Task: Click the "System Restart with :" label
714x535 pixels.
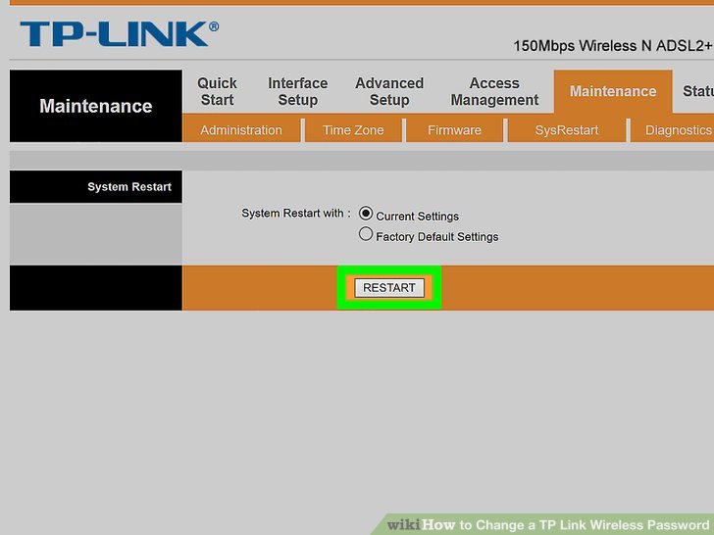Action: coord(296,214)
